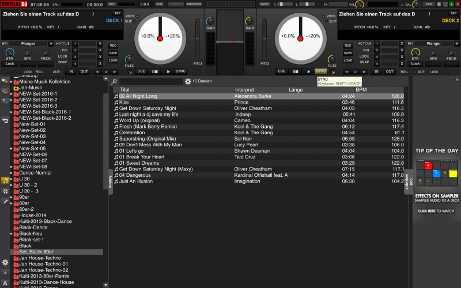Screen dimensions: 461x288
Task: Expand Dance-Normal folder arrow
Action: [x=12, y=173]
